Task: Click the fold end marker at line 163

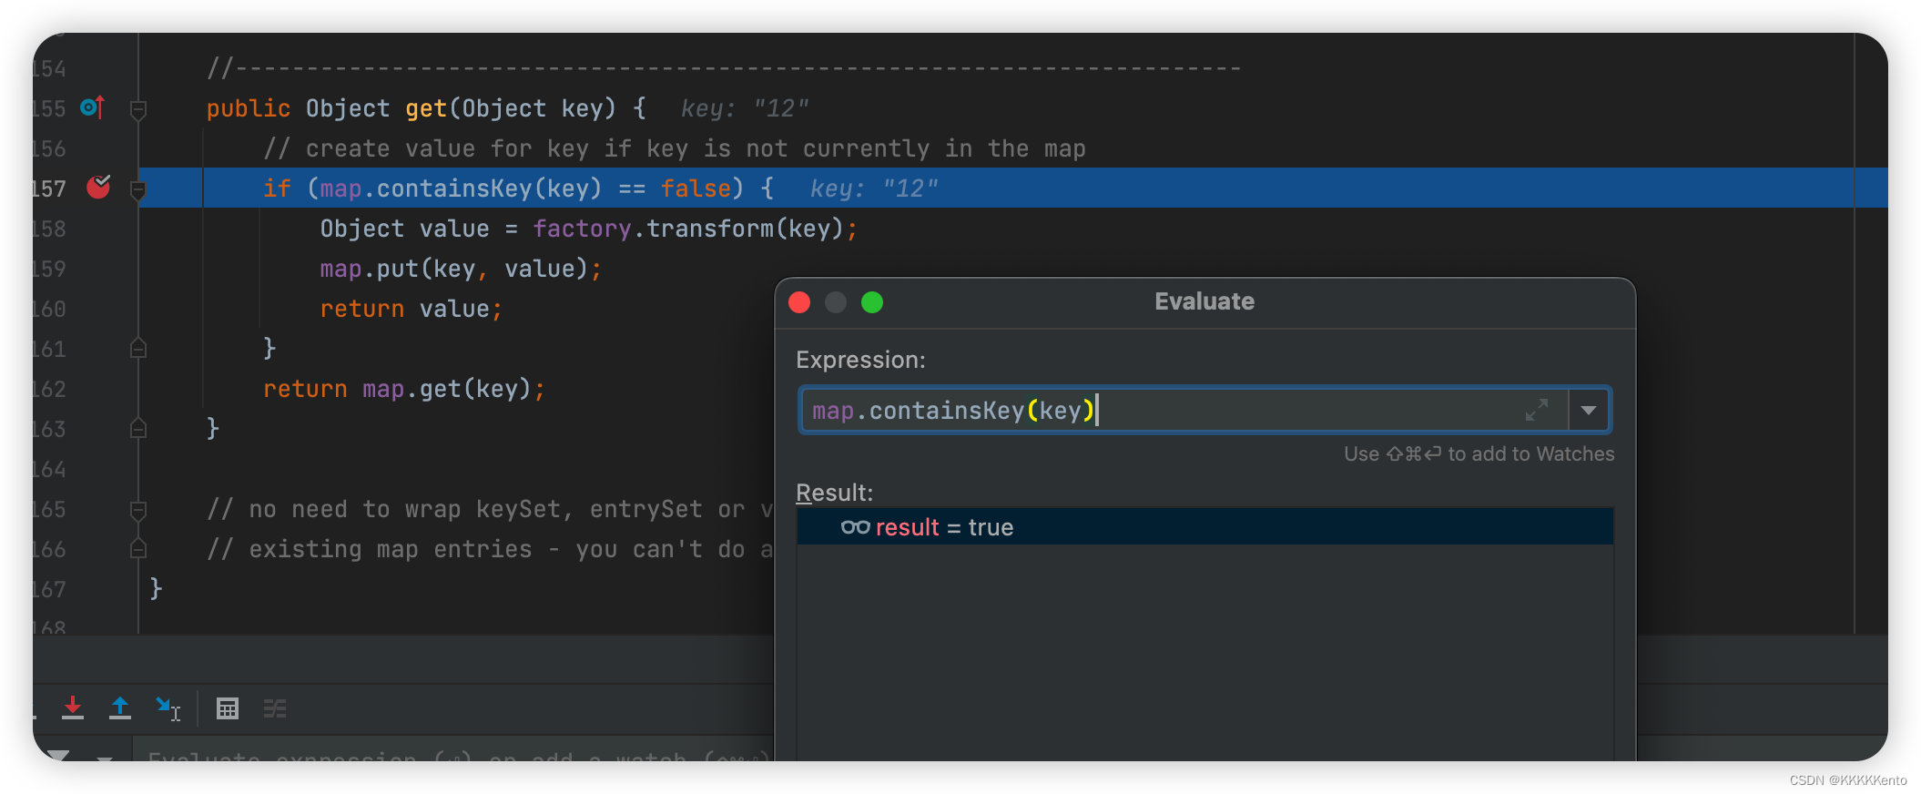Action: 138,428
